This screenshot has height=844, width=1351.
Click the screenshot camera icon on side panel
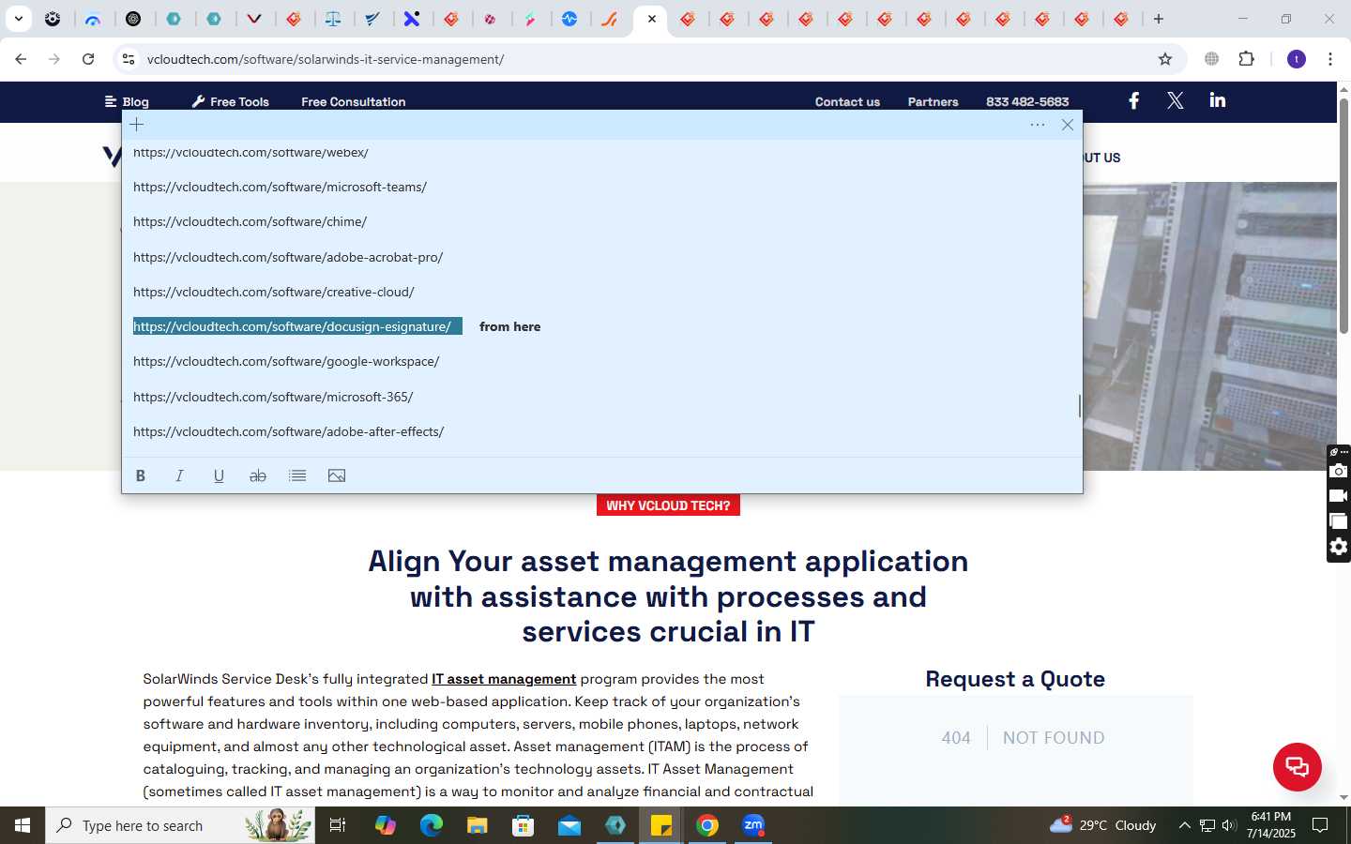coord(1339,471)
